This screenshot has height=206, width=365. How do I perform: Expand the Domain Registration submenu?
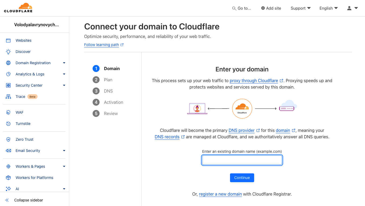point(64,63)
